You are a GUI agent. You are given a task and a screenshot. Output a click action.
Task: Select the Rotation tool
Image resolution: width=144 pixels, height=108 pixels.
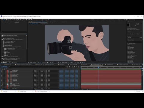tap(10, 20)
